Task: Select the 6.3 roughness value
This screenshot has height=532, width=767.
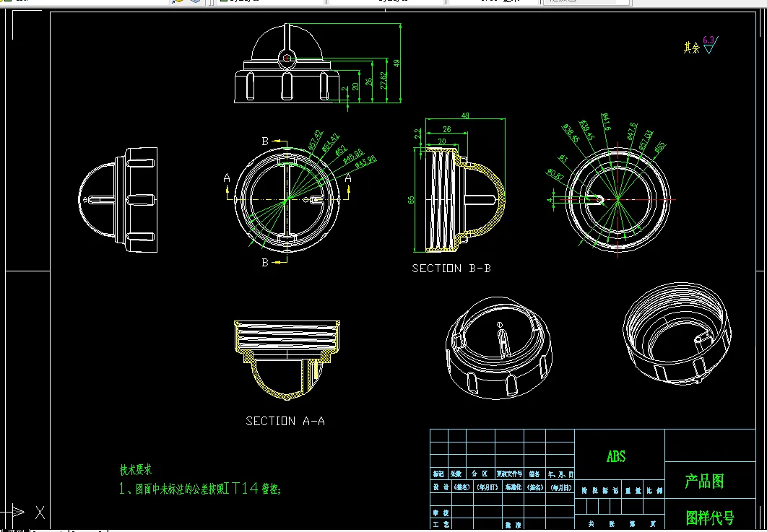Action: point(708,40)
